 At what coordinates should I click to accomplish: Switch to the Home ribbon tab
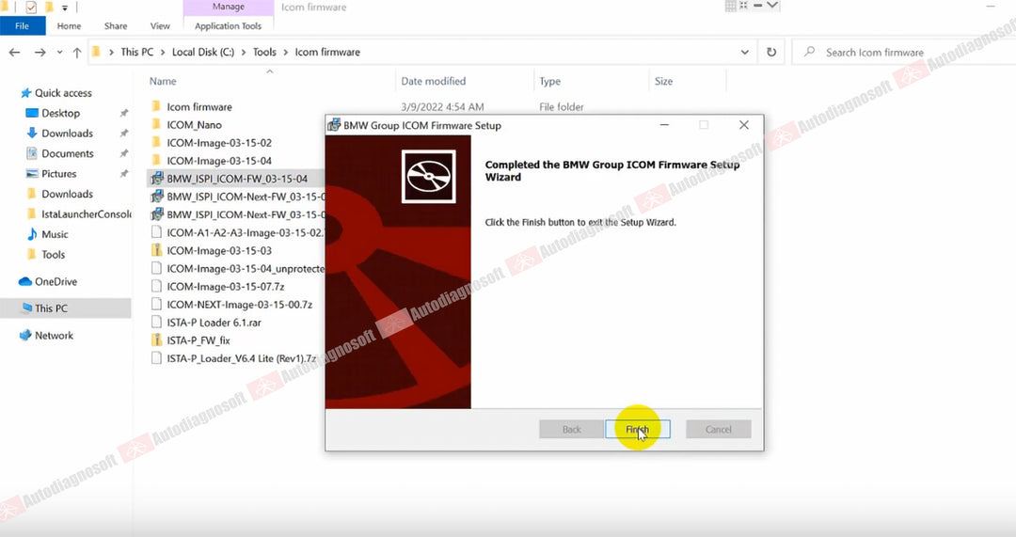(69, 26)
